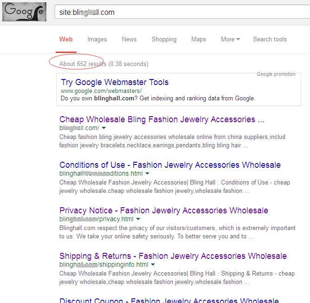Click the www.google.com/webmasters/ URL
This screenshot has height=303, width=310.
click(x=101, y=91)
